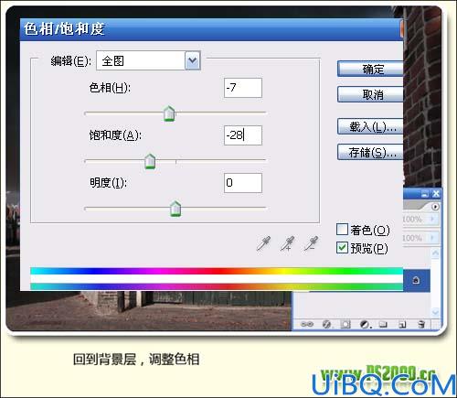
Task: Click the 明度(I): label
Action: (108, 183)
